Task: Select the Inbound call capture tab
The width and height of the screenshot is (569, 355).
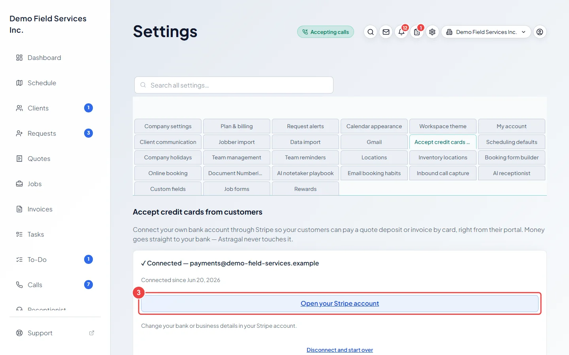Action: [x=443, y=173]
